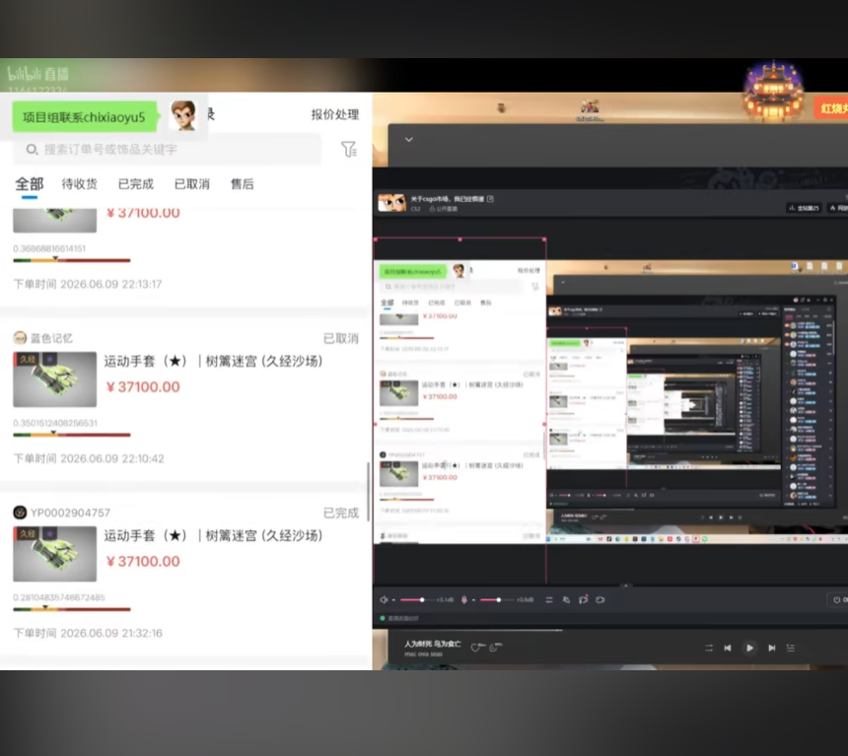This screenshot has width=848, height=756.
Task: Click the icon with the red notification dot
Action: click(x=583, y=599)
